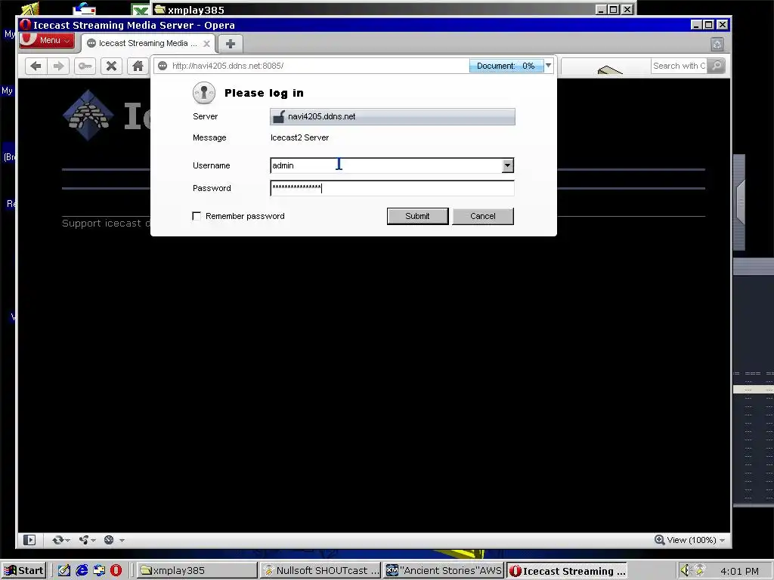The image size is (774, 580).
Task: Click the navi4205.ddns.net server field
Action: tap(392, 116)
